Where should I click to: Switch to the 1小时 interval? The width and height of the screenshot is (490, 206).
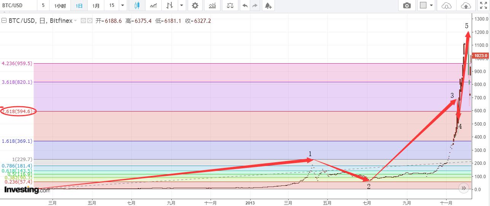tap(60, 5)
